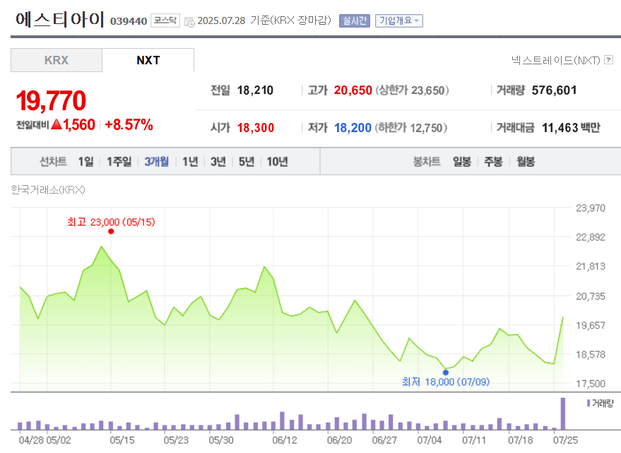
Task: Click the low price 18,200
Action: (353, 128)
